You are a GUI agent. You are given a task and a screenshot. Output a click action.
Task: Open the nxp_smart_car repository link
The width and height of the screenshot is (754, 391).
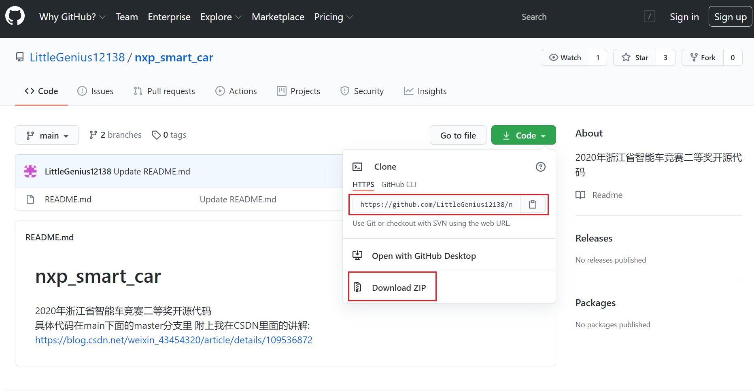click(x=174, y=57)
